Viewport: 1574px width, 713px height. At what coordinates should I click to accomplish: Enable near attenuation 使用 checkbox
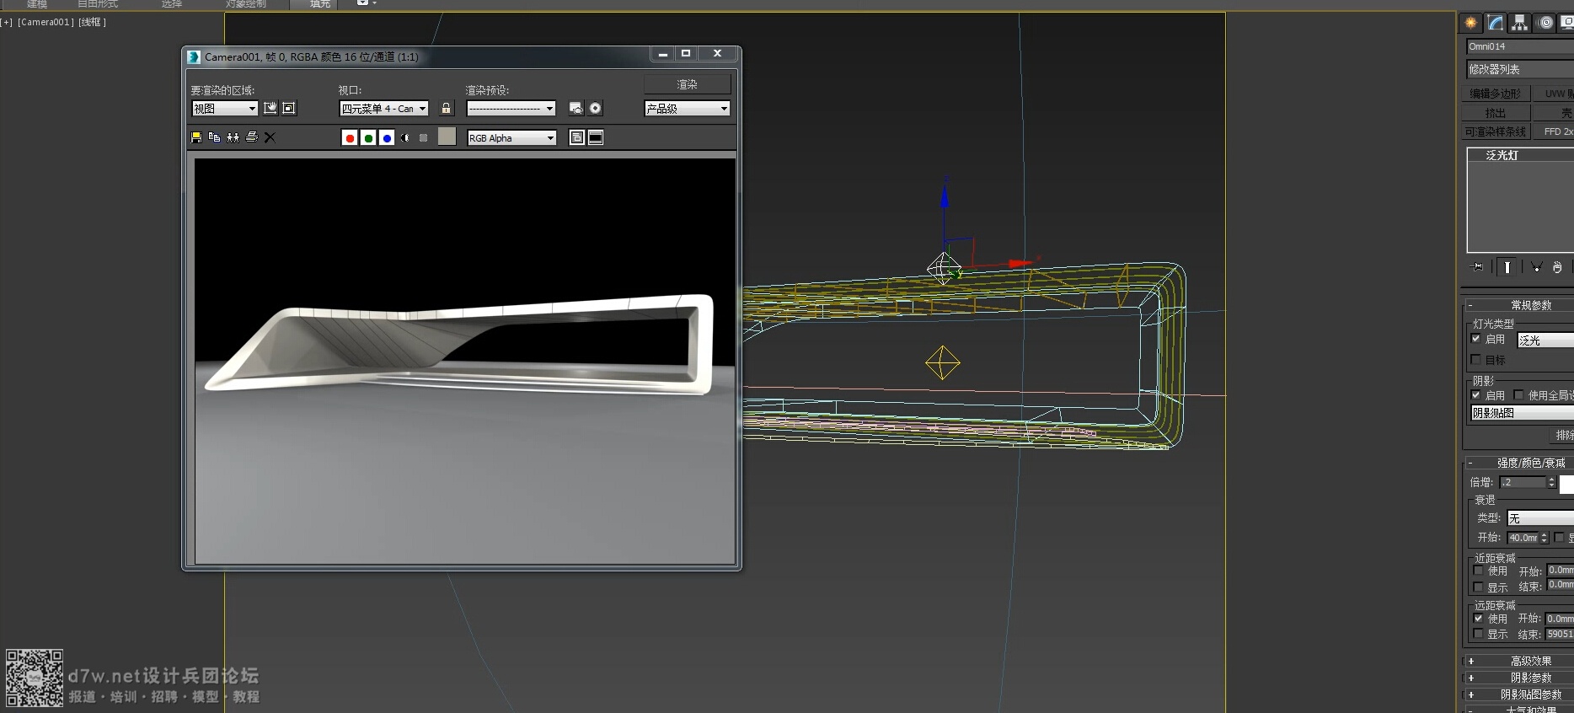tap(1478, 571)
